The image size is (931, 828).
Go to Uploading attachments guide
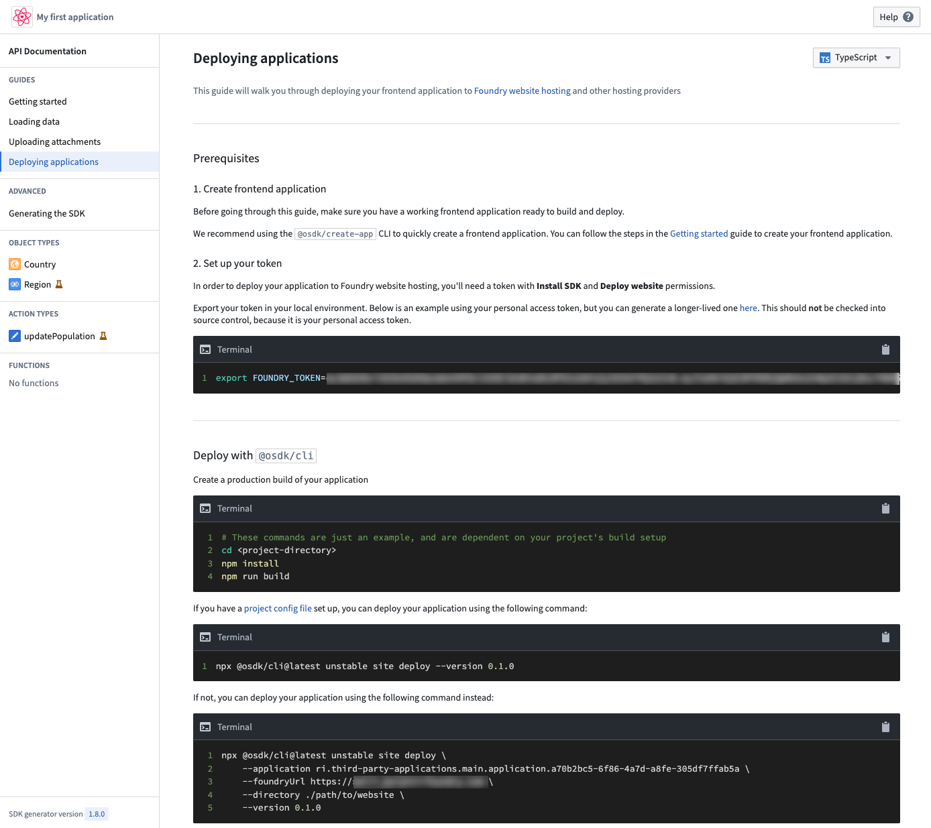pos(79,141)
